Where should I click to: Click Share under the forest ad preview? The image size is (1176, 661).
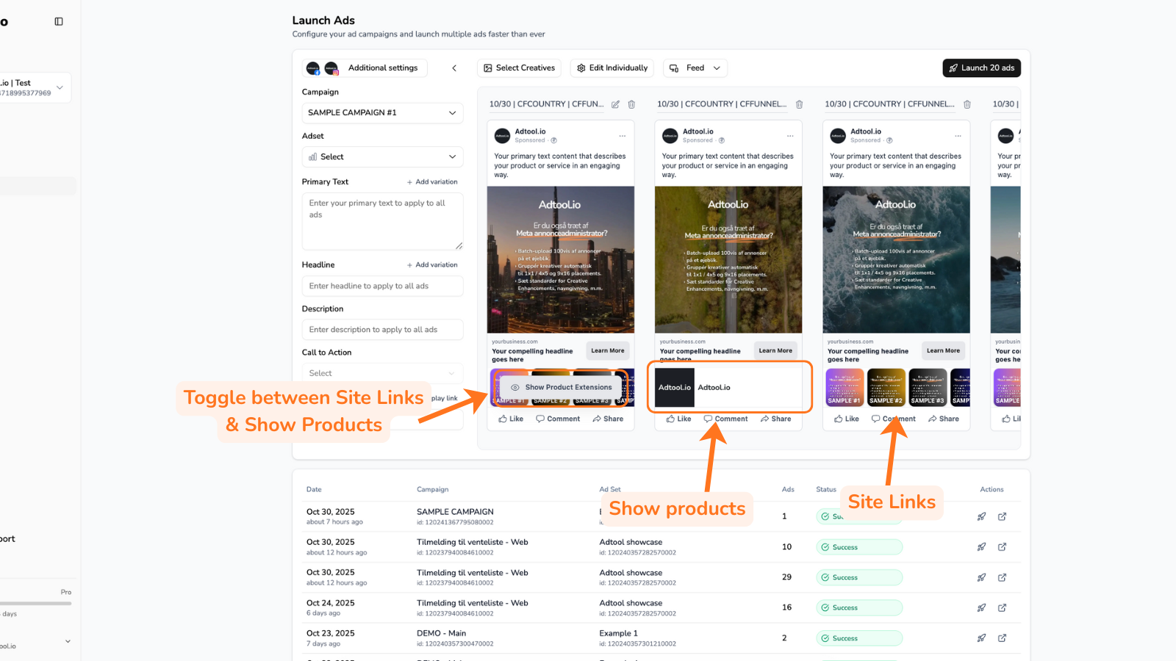click(x=775, y=419)
